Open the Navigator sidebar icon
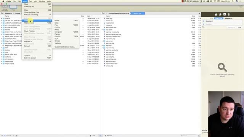The image size is (244, 137). click(x=225, y=14)
